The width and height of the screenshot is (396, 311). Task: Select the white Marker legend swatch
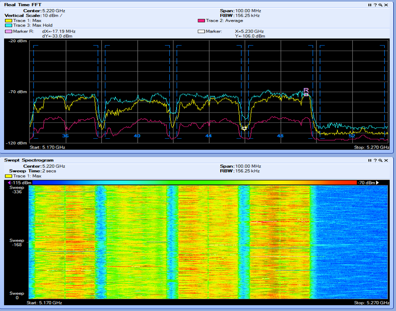tap(201, 32)
